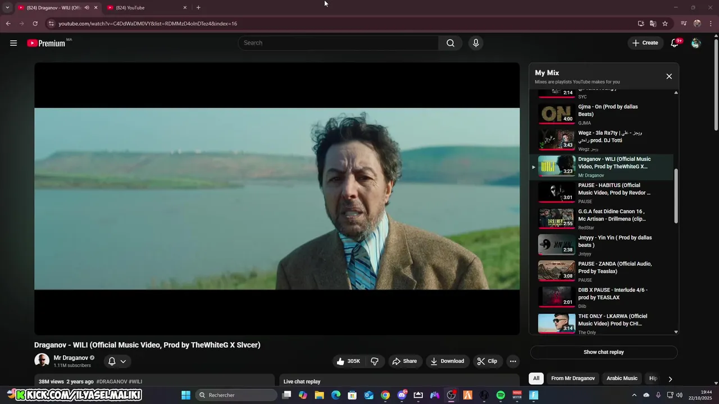Viewport: 719px width, 404px height.
Task: Close the My Mix playlist panel
Action: pyautogui.click(x=669, y=76)
